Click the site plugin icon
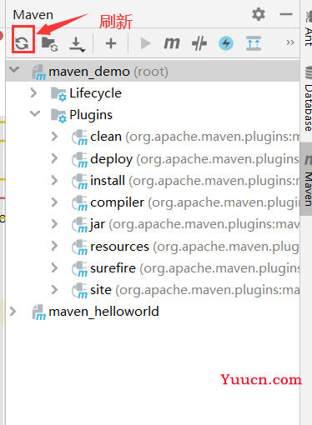Image resolution: width=312 pixels, height=425 pixels. pyautogui.click(x=79, y=291)
